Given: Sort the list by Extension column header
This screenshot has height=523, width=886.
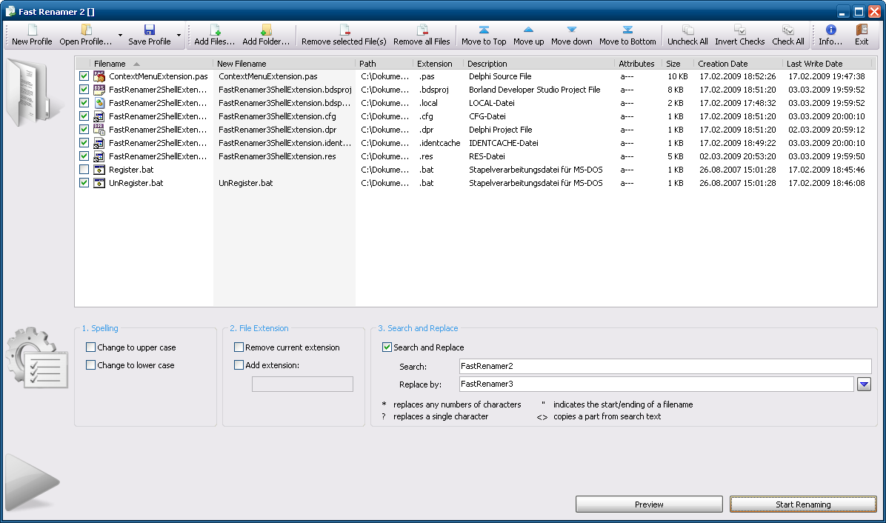Looking at the screenshot, I should coord(435,64).
